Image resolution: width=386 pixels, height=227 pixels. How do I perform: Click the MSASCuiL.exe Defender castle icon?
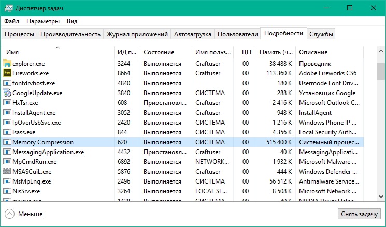click(x=7, y=171)
